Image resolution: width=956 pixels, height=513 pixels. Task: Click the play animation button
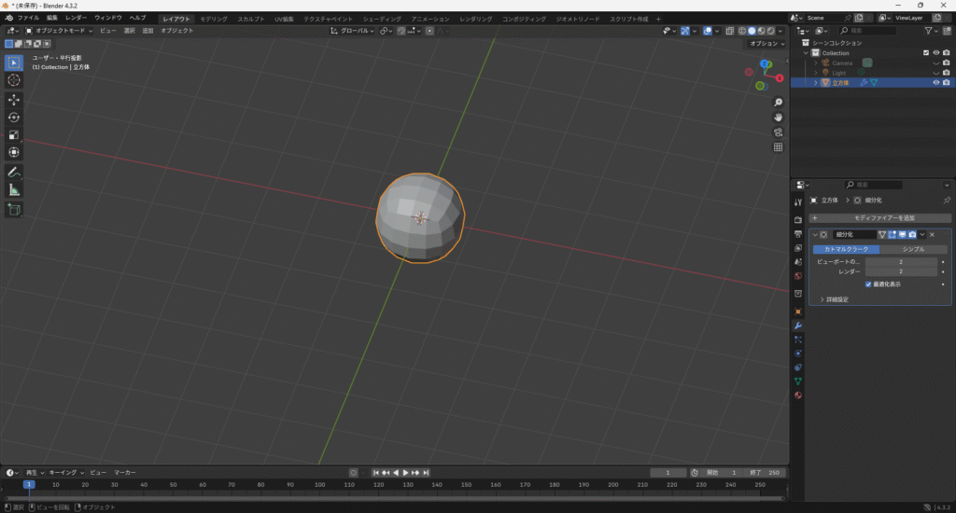[x=405, y=473]
